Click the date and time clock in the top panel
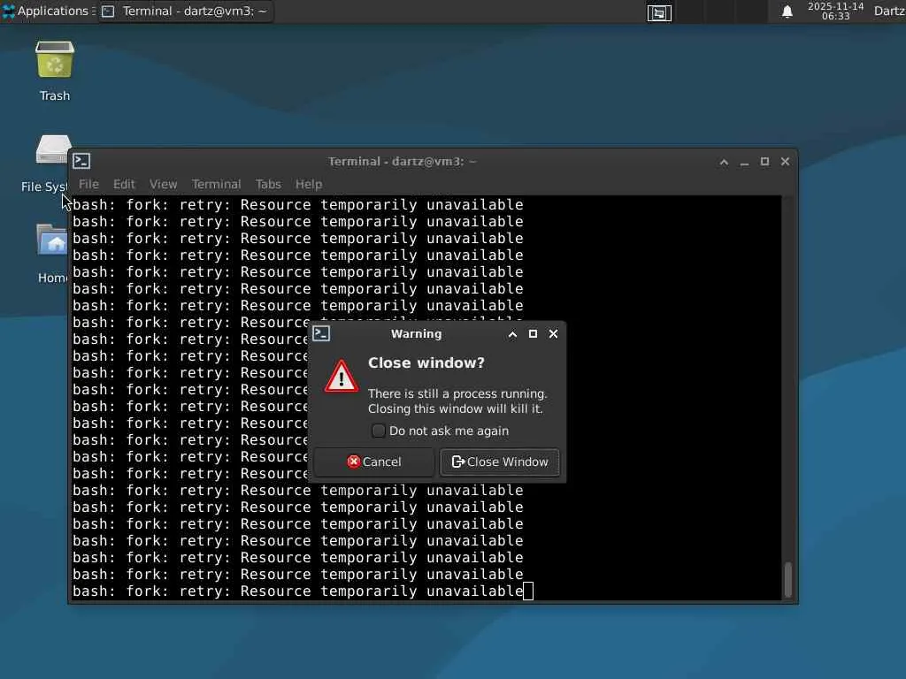This screenshot has width=906, height=679. click(835, 11)
